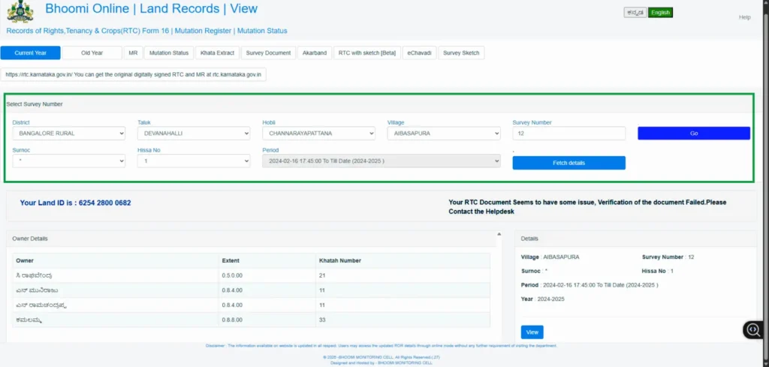
Task: Click the Fetch details button
Action: point(569,163)
